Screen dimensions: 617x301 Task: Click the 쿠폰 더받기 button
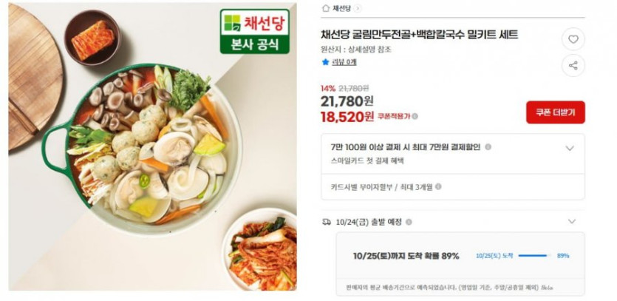(555, 112)
